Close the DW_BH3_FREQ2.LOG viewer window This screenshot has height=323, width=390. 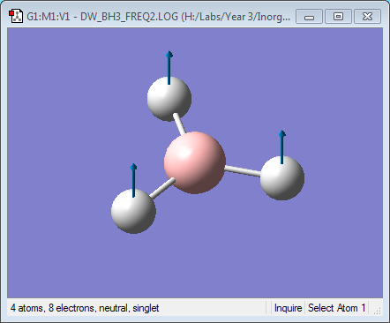(x=367, y=16)
